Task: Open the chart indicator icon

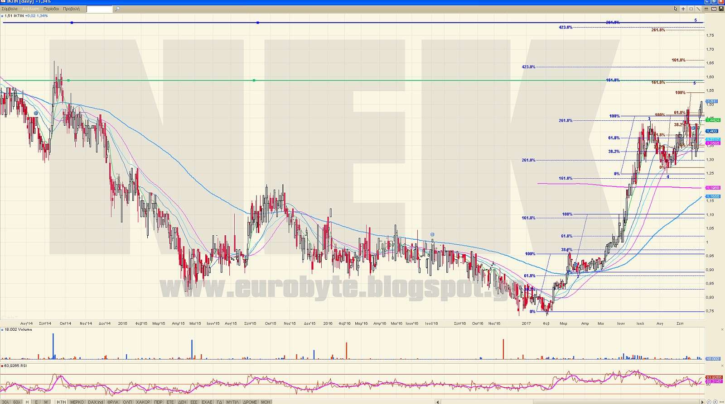Action: click(x=714, y=9)
